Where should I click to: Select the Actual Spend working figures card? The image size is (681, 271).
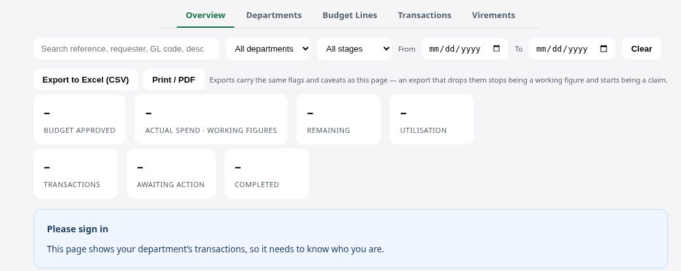point(211,119)
